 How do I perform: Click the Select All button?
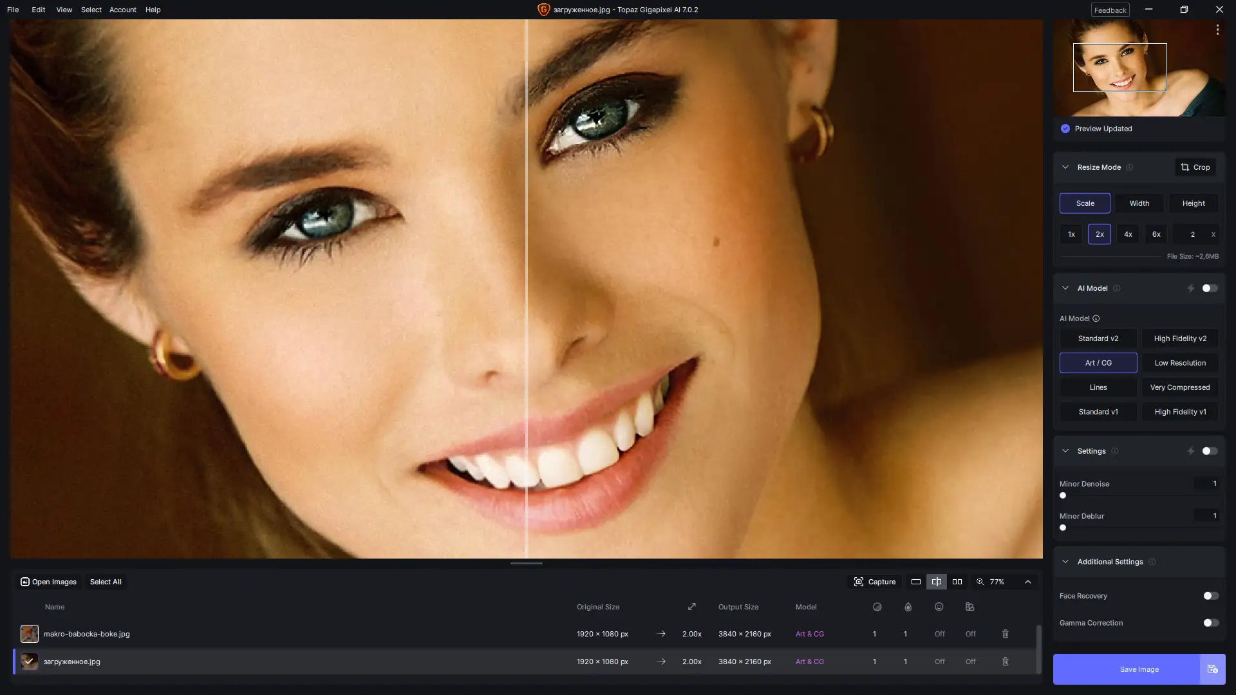pyautogui.click(x=106, y=582)
